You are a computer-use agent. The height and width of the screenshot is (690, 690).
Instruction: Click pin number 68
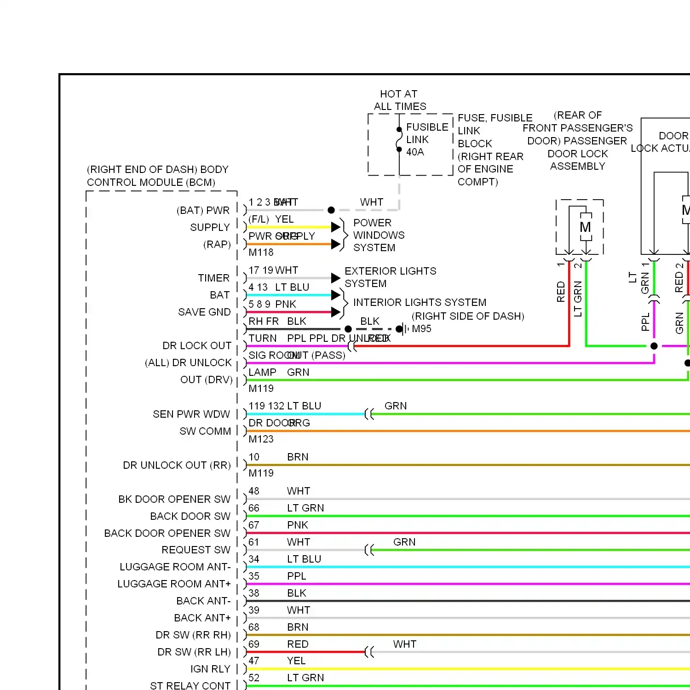[x=254, y=627]
